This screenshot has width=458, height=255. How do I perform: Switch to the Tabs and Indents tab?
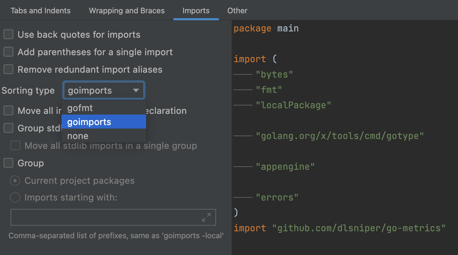coord(41,10)
